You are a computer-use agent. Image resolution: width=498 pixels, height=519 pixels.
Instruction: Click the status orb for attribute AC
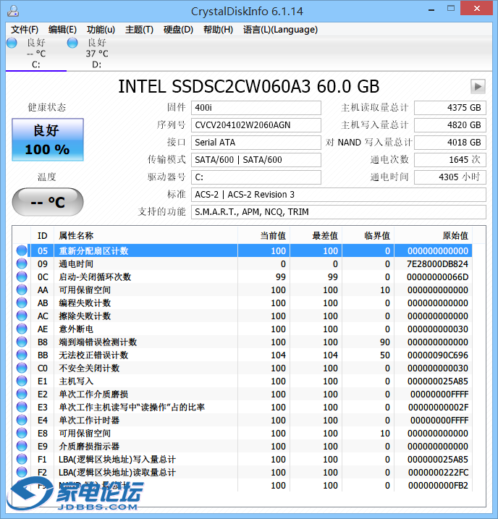click(22, 316)
